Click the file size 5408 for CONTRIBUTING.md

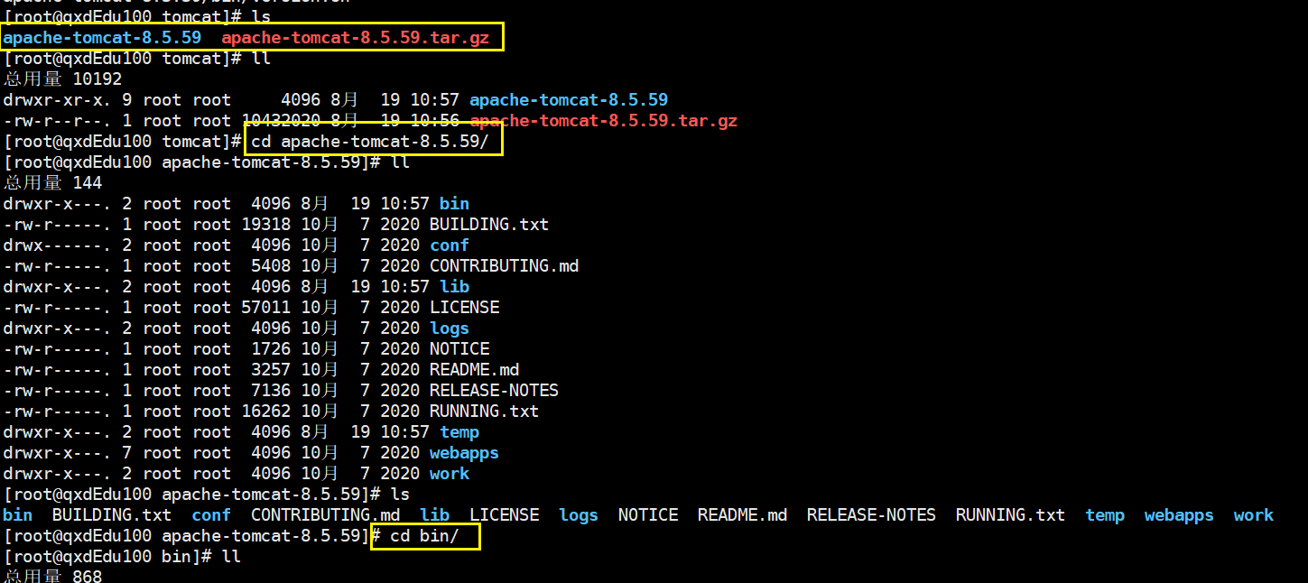[271, 266]
